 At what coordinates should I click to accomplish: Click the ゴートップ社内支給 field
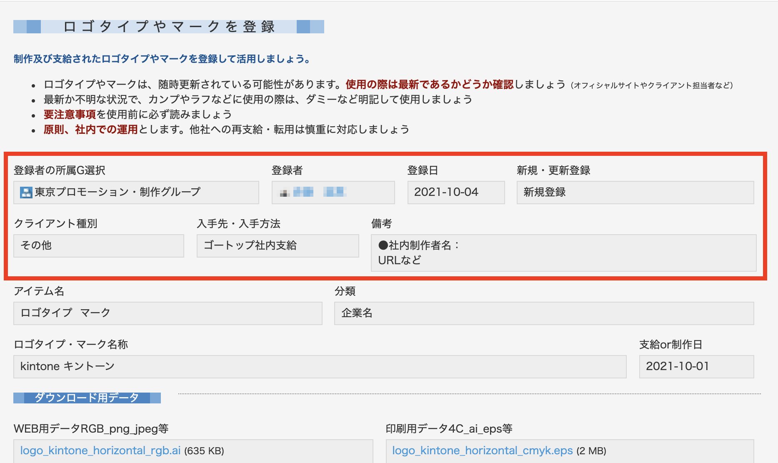point(278,245)
